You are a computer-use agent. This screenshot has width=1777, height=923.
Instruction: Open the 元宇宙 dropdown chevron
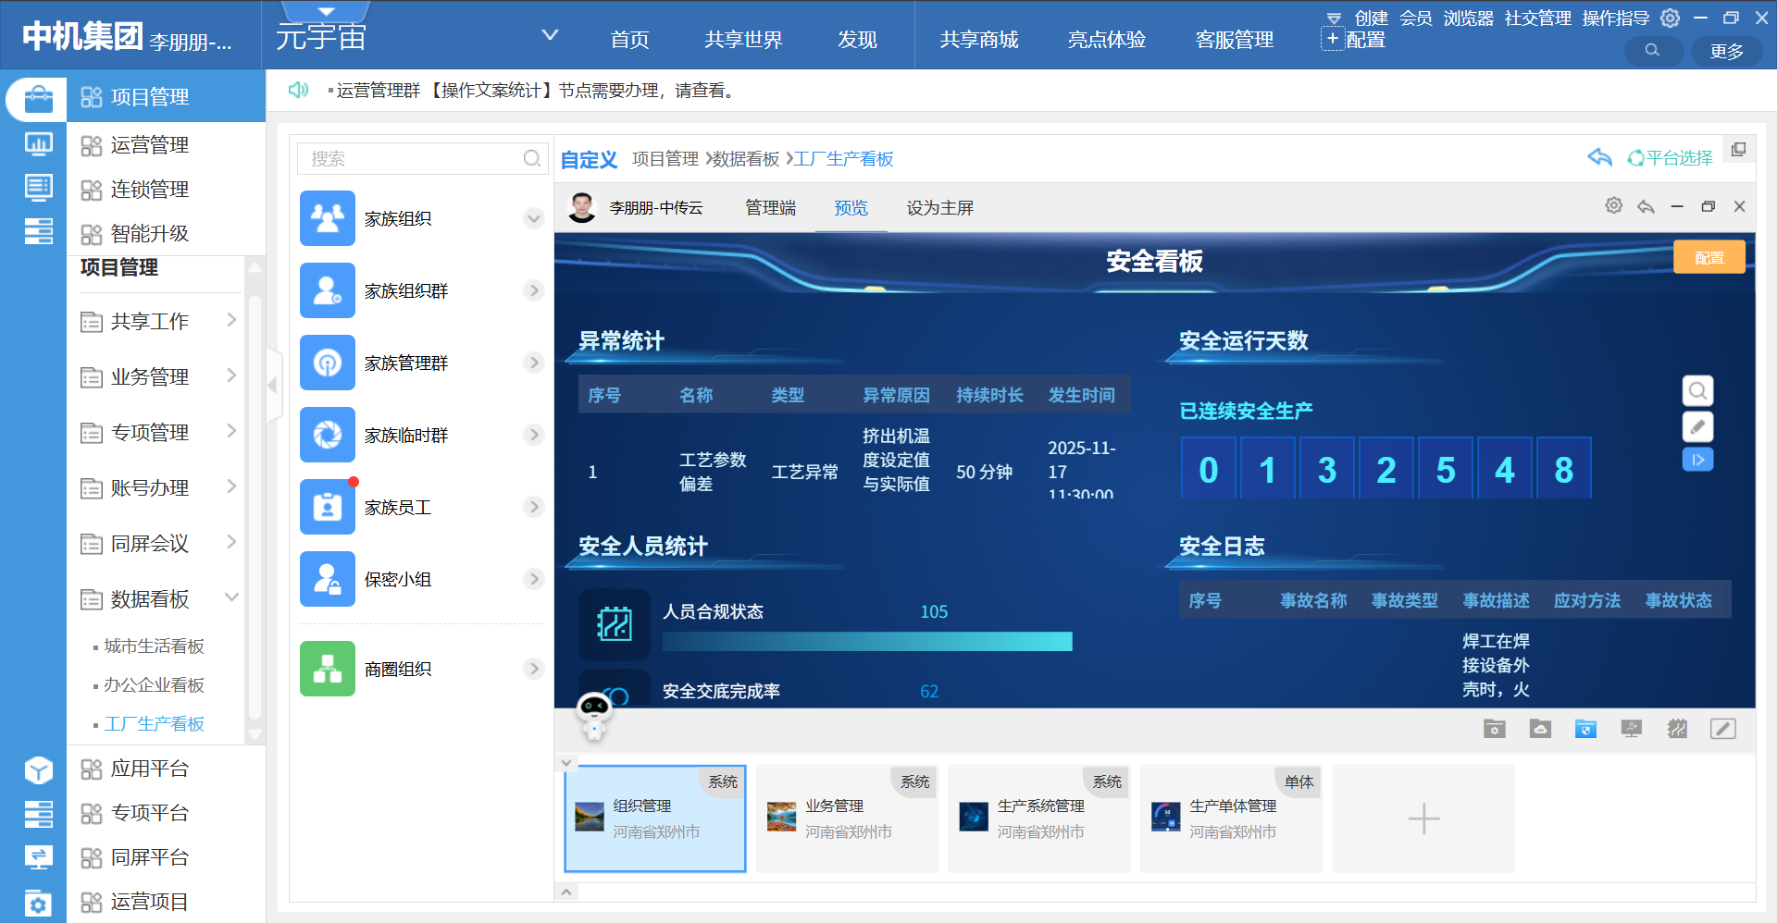[x=550, y=36]
